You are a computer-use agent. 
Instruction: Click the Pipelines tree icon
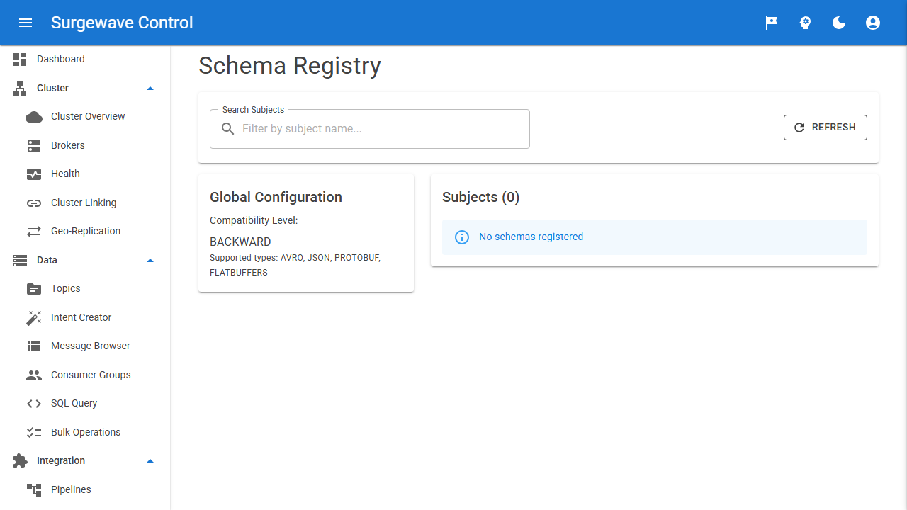click(34, 489)
